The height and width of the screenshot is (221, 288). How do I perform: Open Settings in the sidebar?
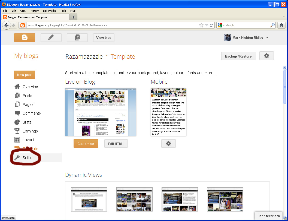click(29, 158)
